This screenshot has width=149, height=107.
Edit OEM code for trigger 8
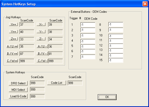click(116, 24)
